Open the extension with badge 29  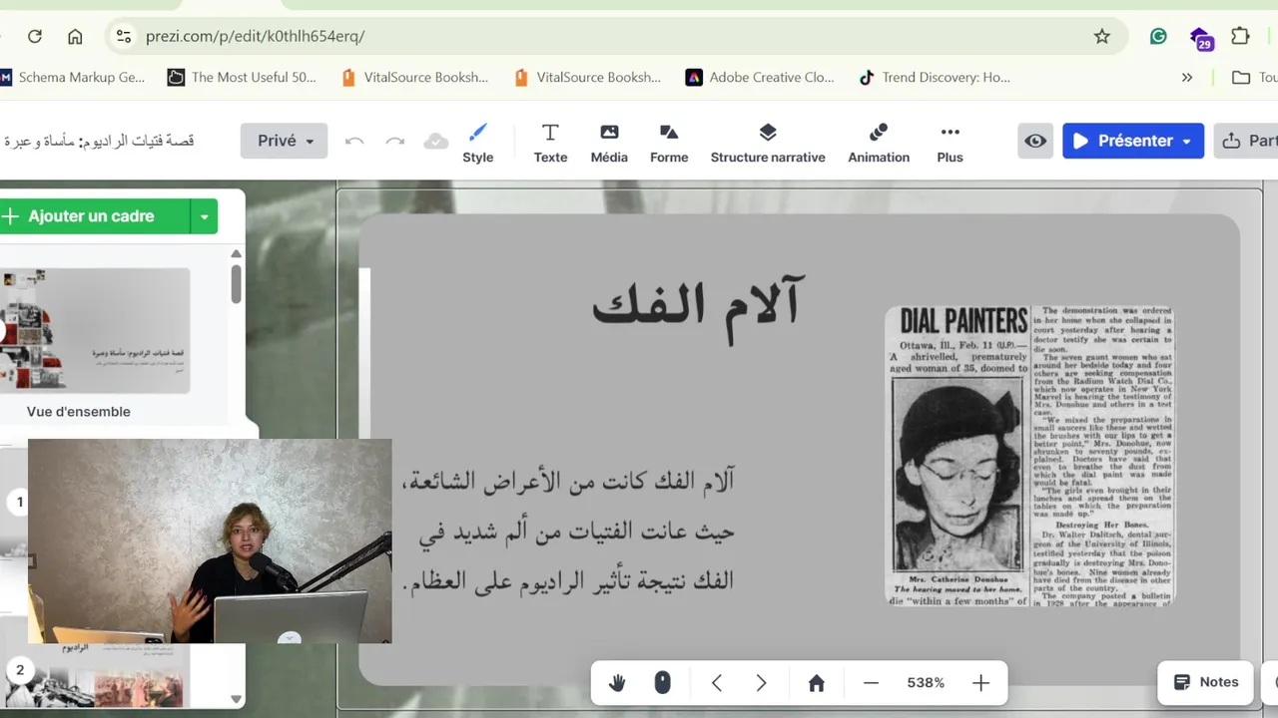click(x=1201, y=38)
